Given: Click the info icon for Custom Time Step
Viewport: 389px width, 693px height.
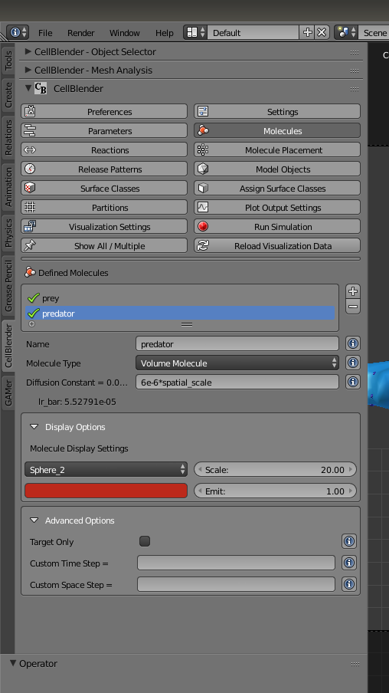Looking at the screenshot, I should (349, 563).
